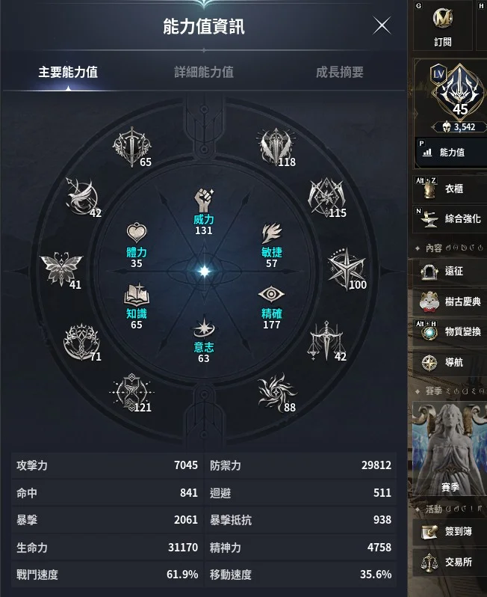Select the 意志 star icon
Screen dimensions: 487x597
point(204,328)
